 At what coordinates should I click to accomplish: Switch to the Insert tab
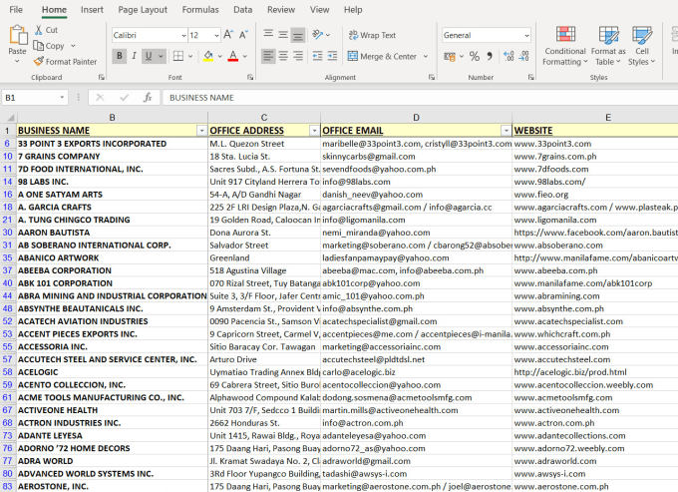coord(92,10)
